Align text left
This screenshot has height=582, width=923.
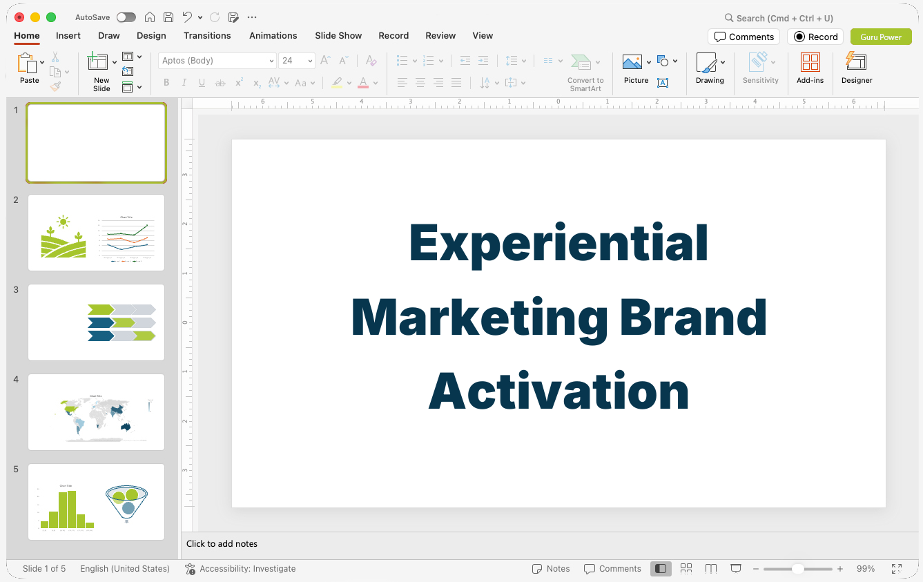pyautogui.click(x=402, y=83)
